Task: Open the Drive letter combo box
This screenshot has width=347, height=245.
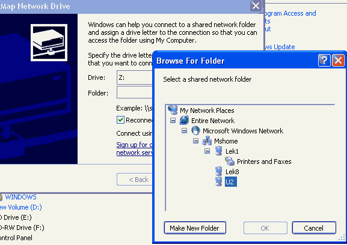Action: pyautogui.click(x=135, y=77)
